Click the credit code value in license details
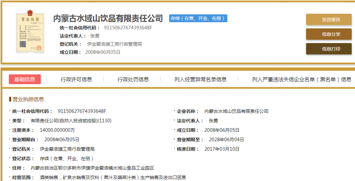The height and width of the screenshot is (181, 355). point(82,111)
